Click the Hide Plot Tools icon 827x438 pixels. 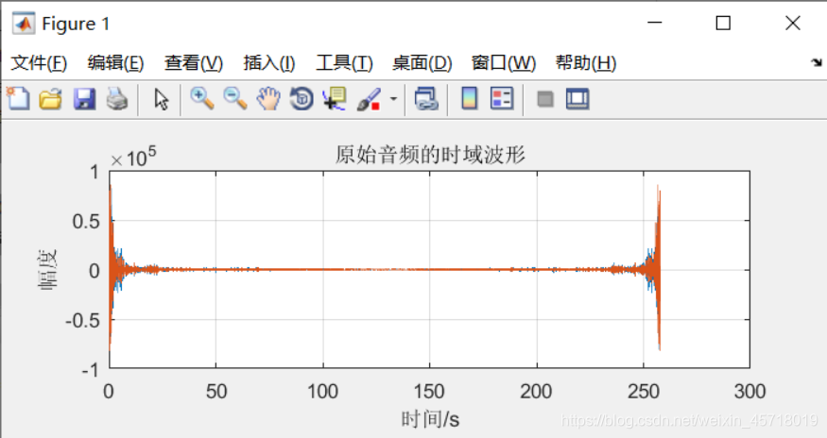coord(544,98)
